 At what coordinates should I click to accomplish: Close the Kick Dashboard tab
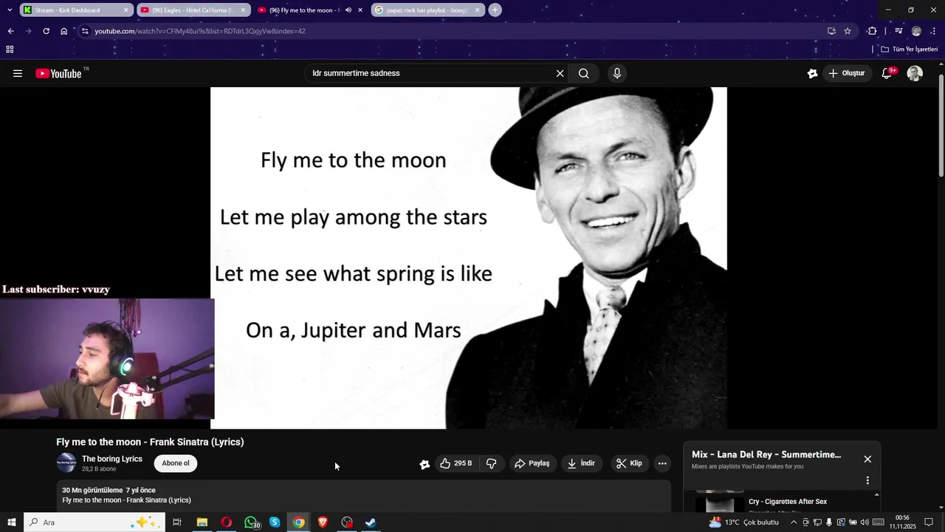click(126, 10)
